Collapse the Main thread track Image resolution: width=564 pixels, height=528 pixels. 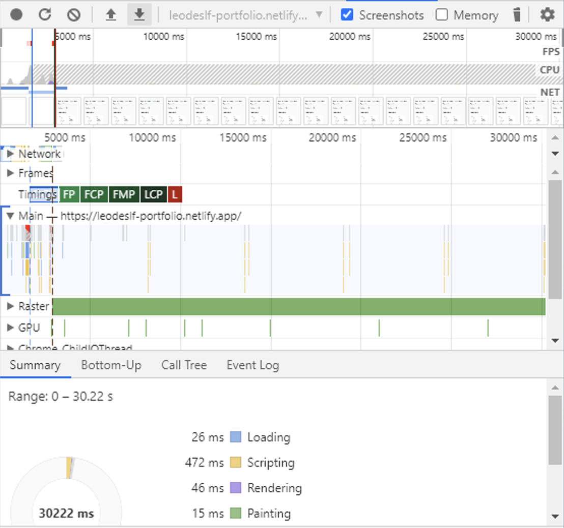[10, 216]
